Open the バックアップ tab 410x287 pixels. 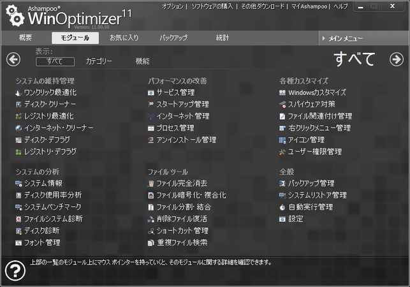pyautogui.click(x=173, y=38)
